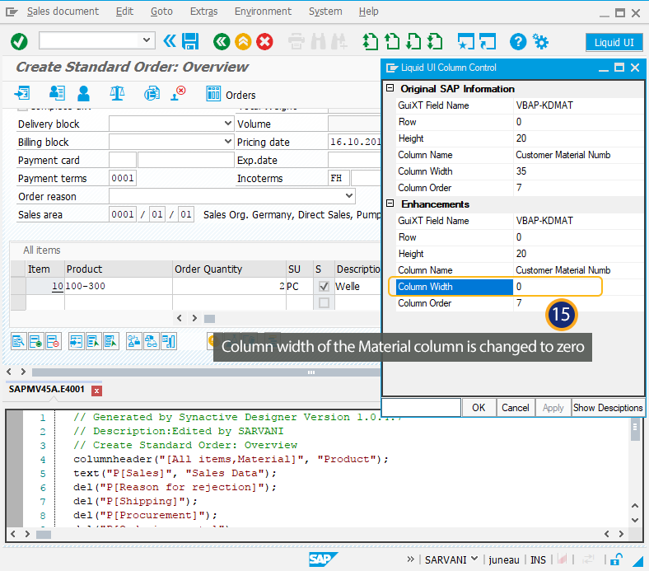649x571 pixels.
Task: Open the Goto menu
Action: [161, 12]
